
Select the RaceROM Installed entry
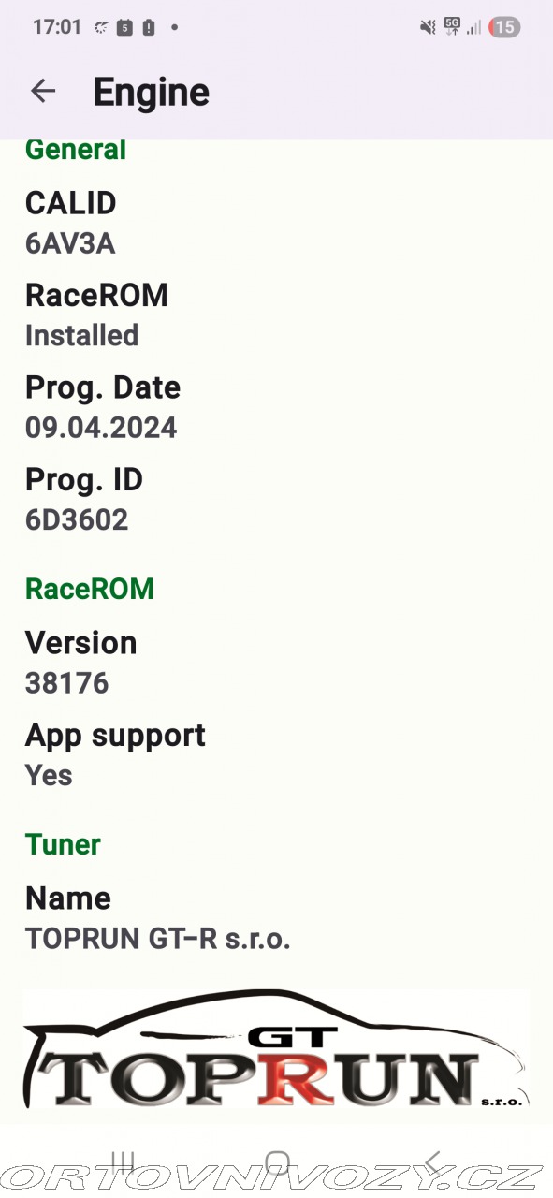click(x=276, y=314)
